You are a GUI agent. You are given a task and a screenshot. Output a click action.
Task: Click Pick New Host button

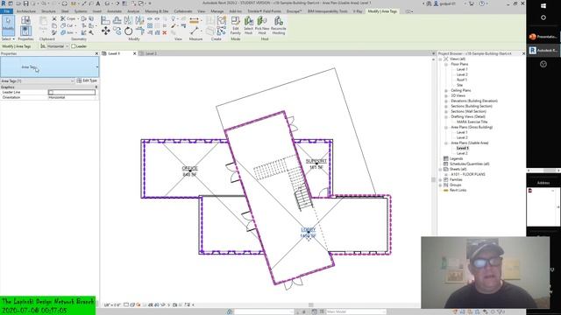click(x=262, y=25)
